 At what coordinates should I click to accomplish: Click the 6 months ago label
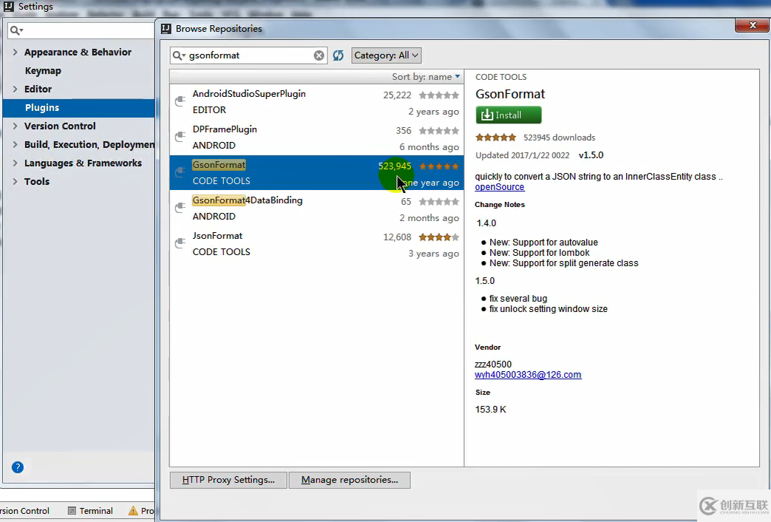pos(429,147)
